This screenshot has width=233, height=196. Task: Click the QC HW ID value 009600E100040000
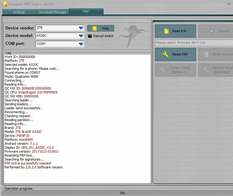click(37, 88)
